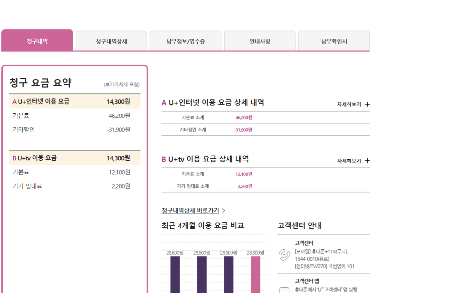Image resolution: width=450 pixels, height=295 pixels.
Task: Click the 고객센터 앱 phone icon
Action: (x=285, y=291)
